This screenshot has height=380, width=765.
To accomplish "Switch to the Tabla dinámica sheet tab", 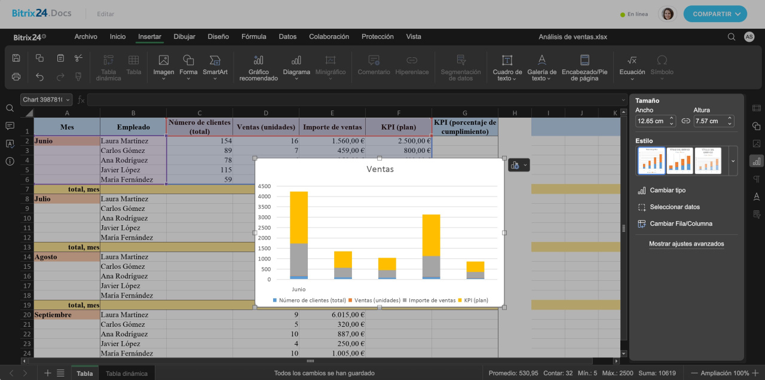I will coord(126,373).
